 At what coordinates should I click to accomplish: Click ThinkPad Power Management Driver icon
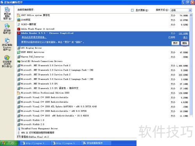(19, 128)
